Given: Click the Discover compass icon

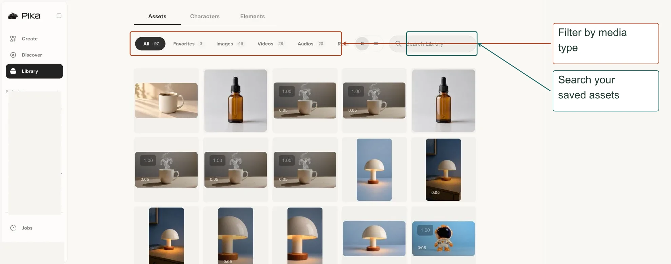Looking at the screenshot, I should pyautogui.click(x=13, y=55).
